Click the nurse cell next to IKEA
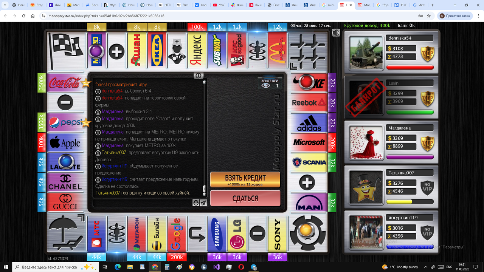Viewport: 484px width, 272px height. (x=177, y=51)
